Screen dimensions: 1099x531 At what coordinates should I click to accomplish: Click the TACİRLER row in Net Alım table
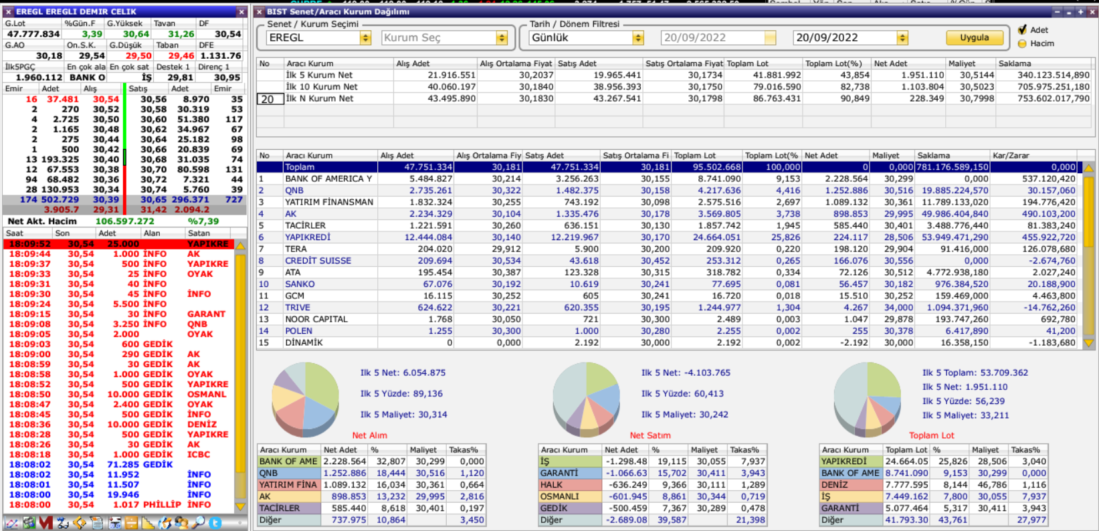pos(371,508)
